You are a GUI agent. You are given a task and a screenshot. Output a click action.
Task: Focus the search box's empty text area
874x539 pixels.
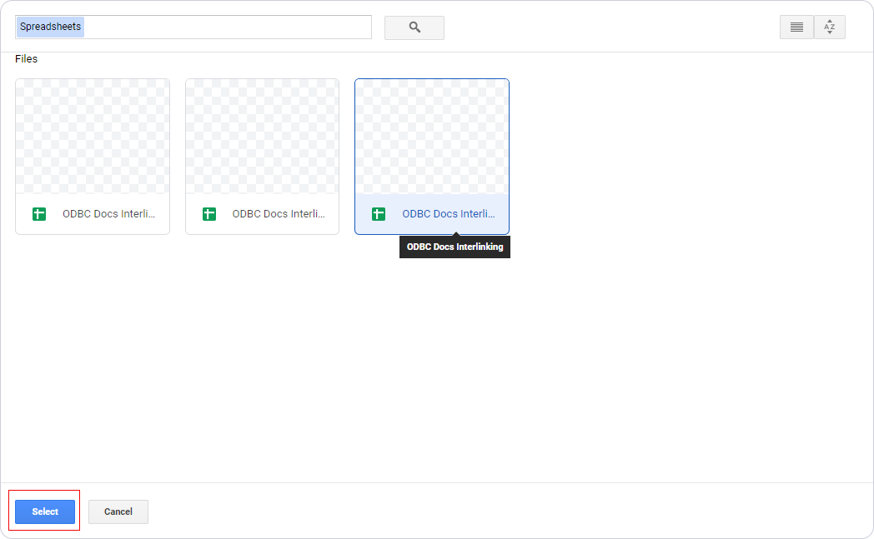click(227, 27)
